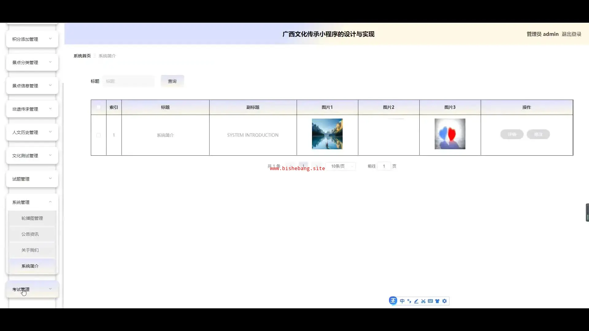Click the Chinese/English switch icon in IME toolbar
Viewport: 589px width, 331px height.
(x=402, y=301)
